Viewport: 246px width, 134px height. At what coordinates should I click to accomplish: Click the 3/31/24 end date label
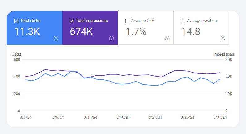pos(220,117)
